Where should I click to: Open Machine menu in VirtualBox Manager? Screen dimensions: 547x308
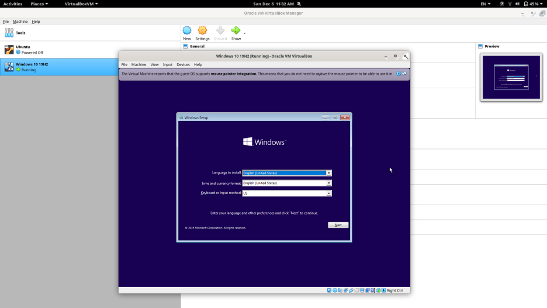point(20,21)
